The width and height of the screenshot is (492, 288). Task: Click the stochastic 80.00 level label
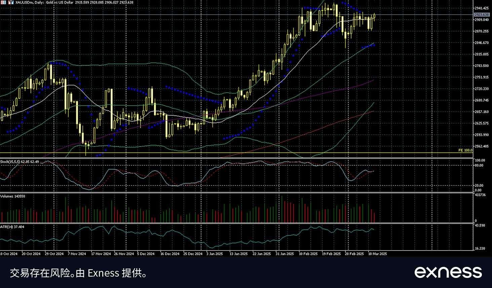479,165
